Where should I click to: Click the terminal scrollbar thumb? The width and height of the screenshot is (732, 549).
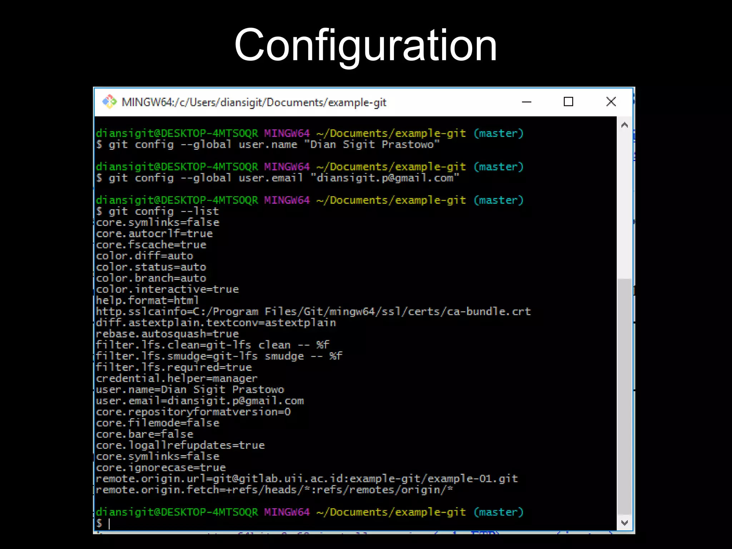pos(624,397)
